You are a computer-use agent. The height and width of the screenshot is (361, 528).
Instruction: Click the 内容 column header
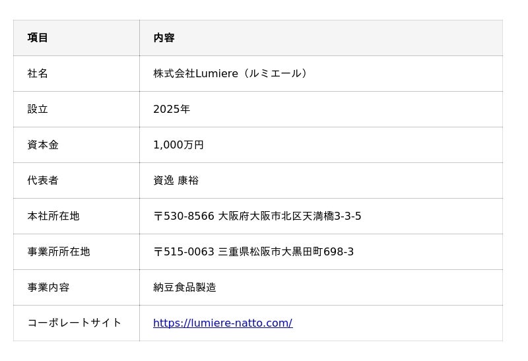[164, 38]
